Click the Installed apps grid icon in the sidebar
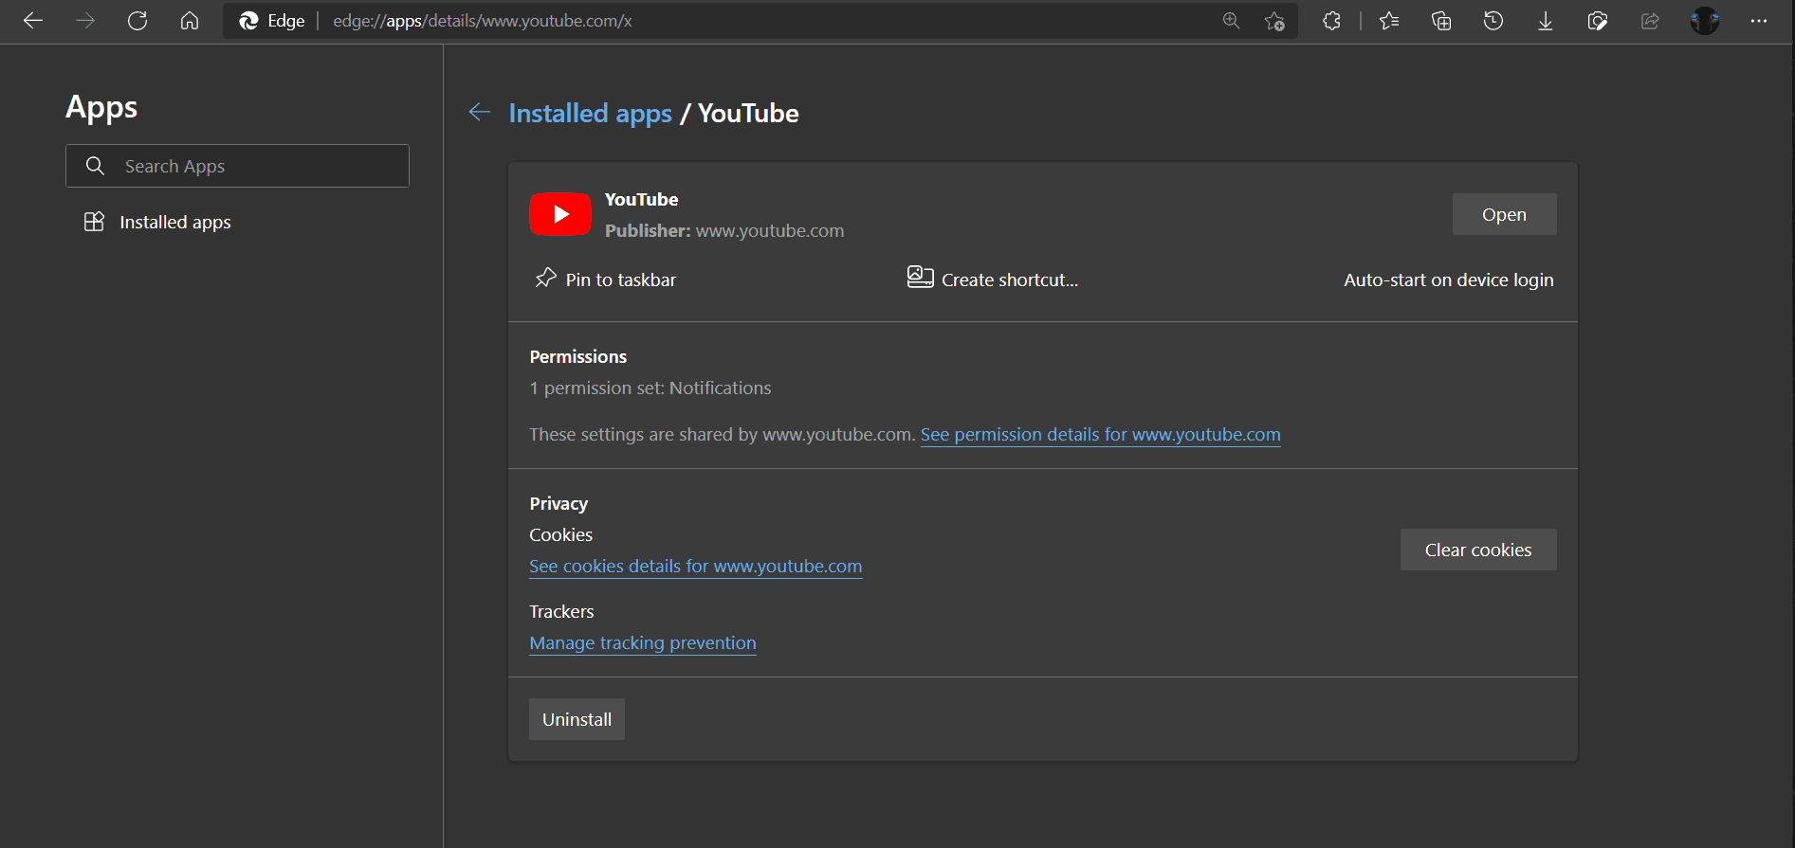 coord(94,222)
